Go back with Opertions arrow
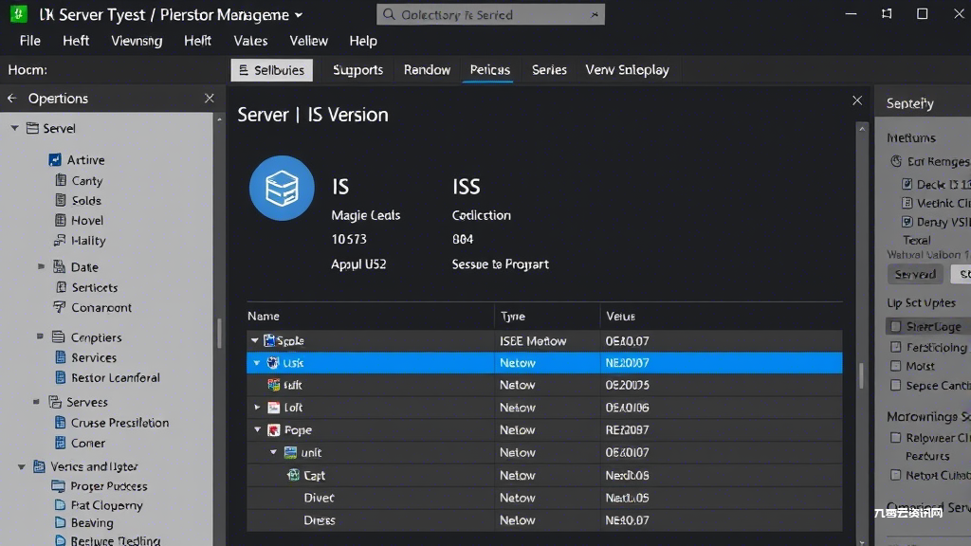 click(x=11, y=99)
